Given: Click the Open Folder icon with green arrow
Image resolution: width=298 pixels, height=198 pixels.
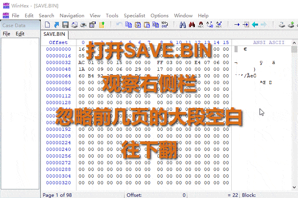Looking at the screenshot, I should 102,25.
